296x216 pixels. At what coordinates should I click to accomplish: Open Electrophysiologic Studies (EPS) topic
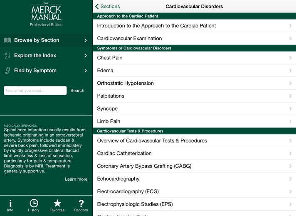click(194, 204)
